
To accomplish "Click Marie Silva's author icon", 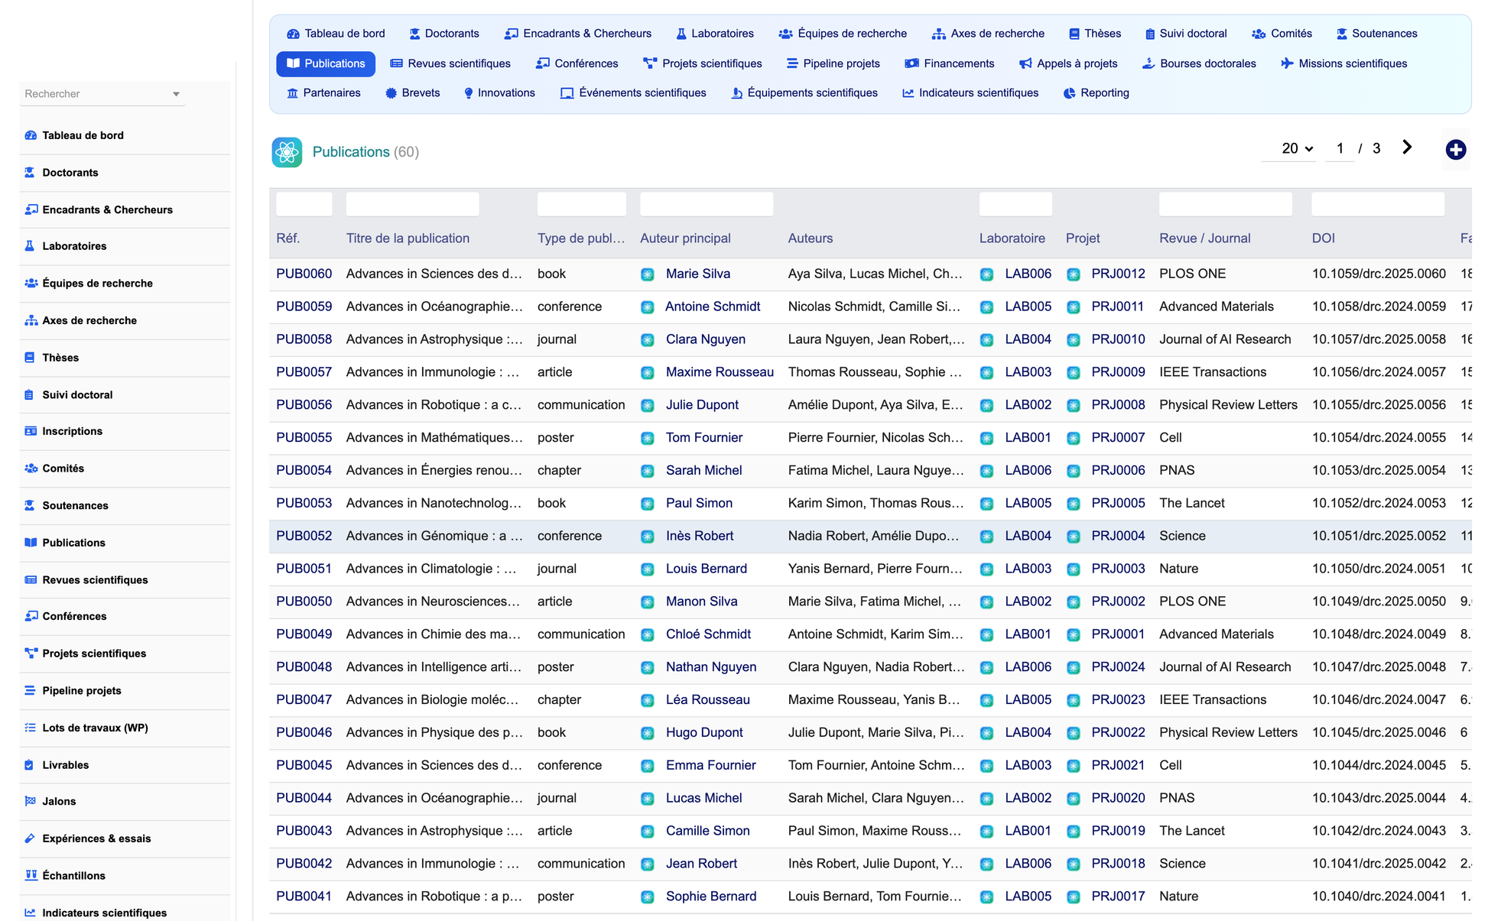I will [648, 274].
